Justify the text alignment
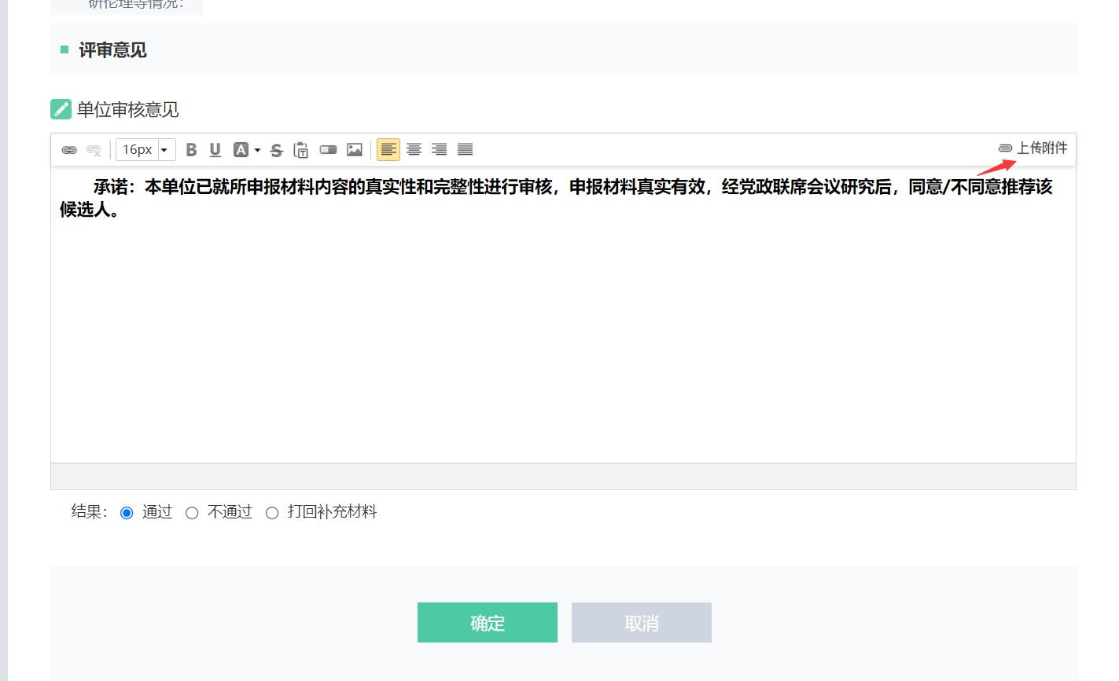Screen dimensions: 1119x681 [466, 150]
